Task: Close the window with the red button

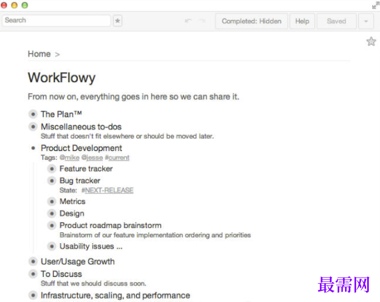Action: (4, 6)
